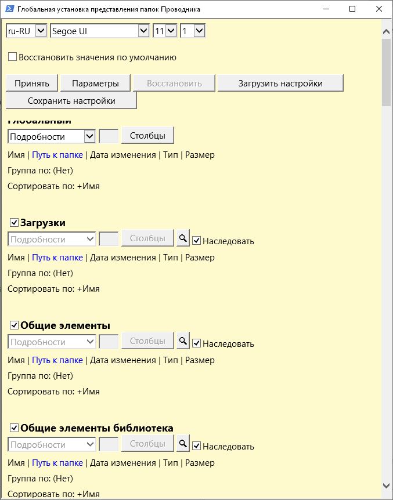This screenshot has width=393, height=500.
Task: Click Столбцы button in Загрузки section
Action: click(147, 238)
